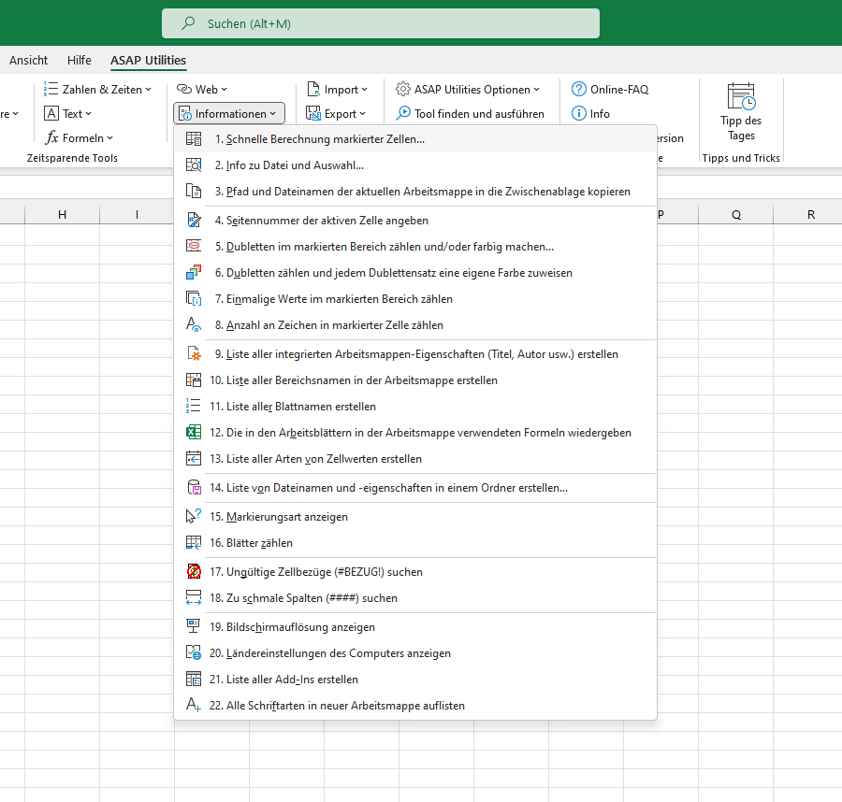
Task: Switch to the Ansicht ribbon tab
Action: pyautogui.click(x=28, y=60)
